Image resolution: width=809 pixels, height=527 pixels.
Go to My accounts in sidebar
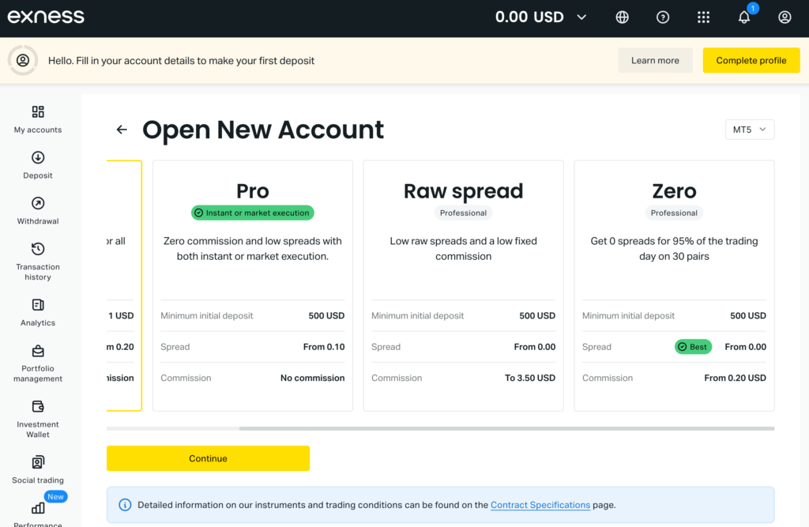point(38,119)
